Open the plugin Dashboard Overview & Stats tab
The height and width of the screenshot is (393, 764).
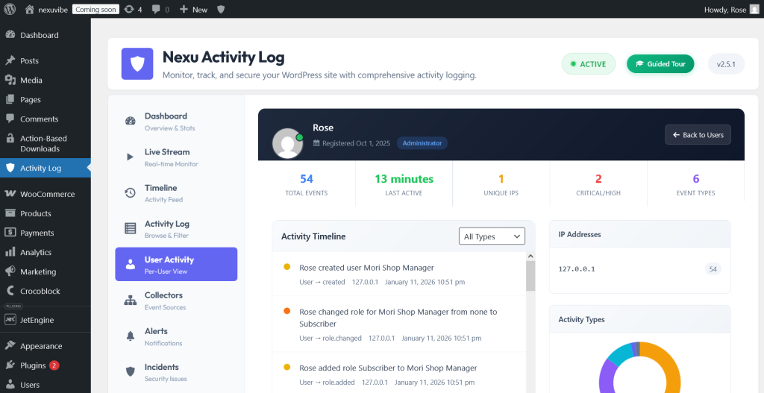pyautogui.click(x=176, y=122)
